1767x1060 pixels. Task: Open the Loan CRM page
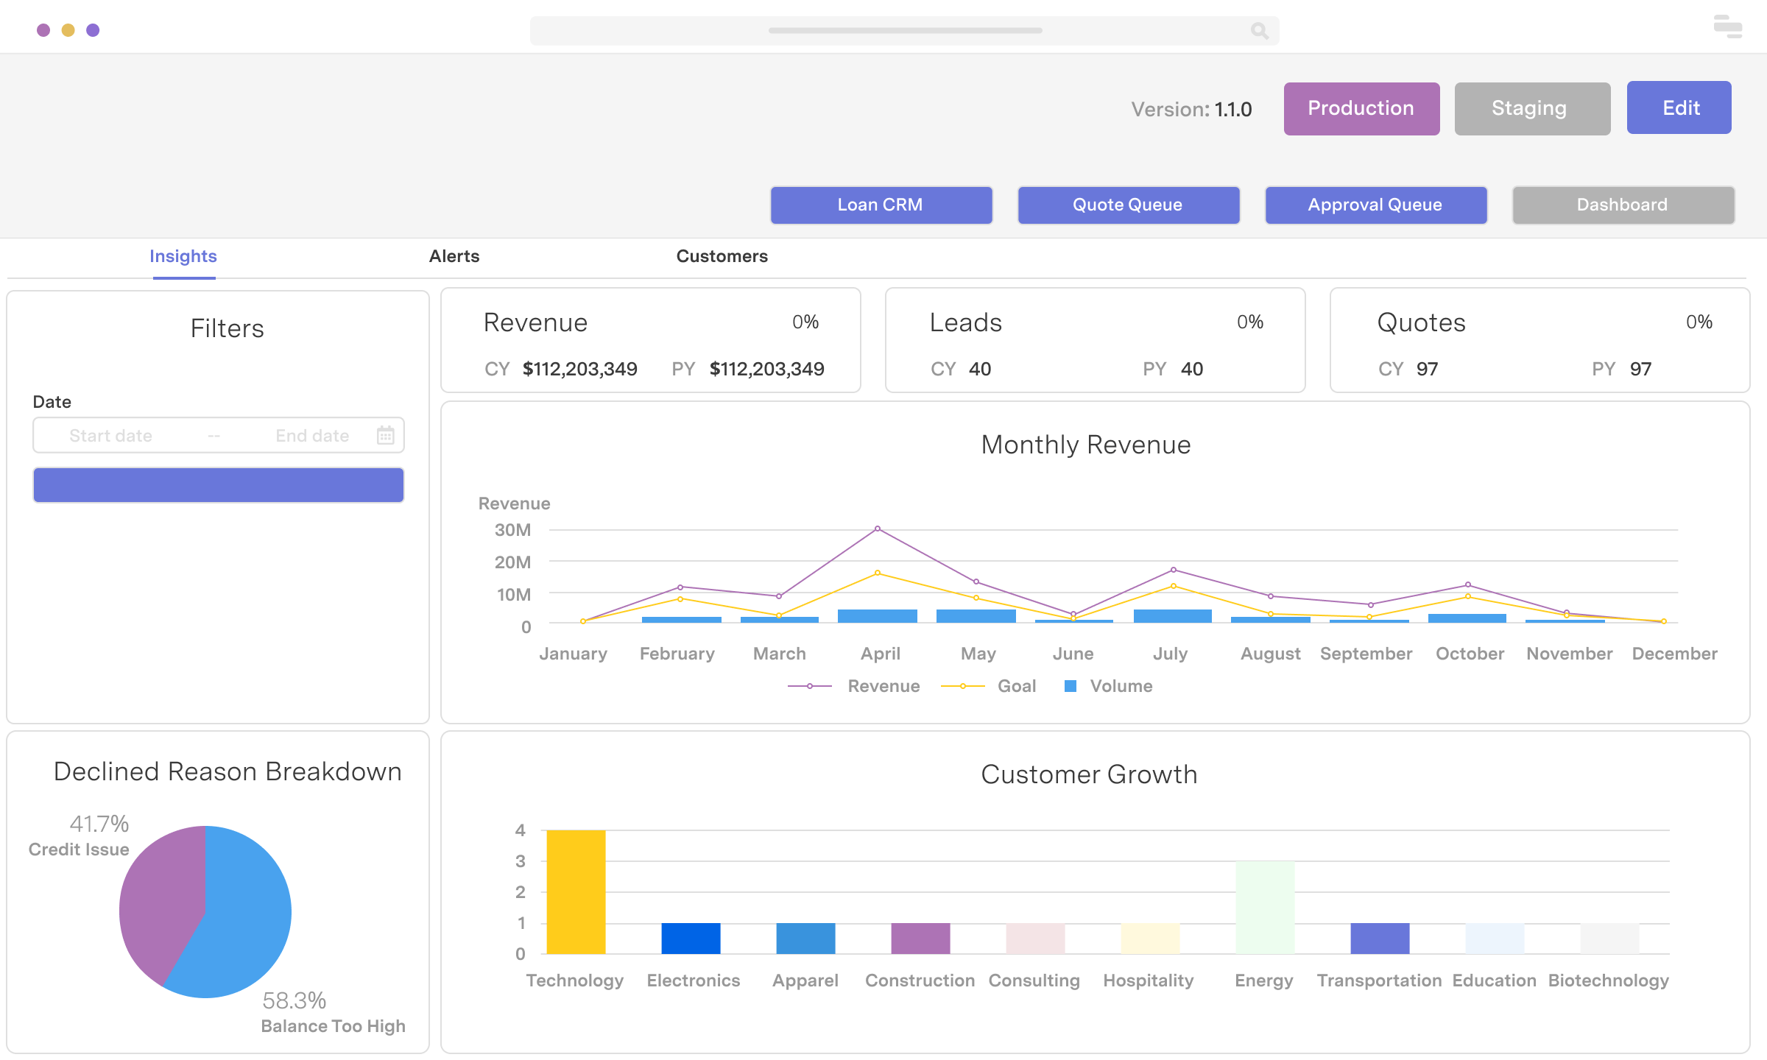pos(881,205)
